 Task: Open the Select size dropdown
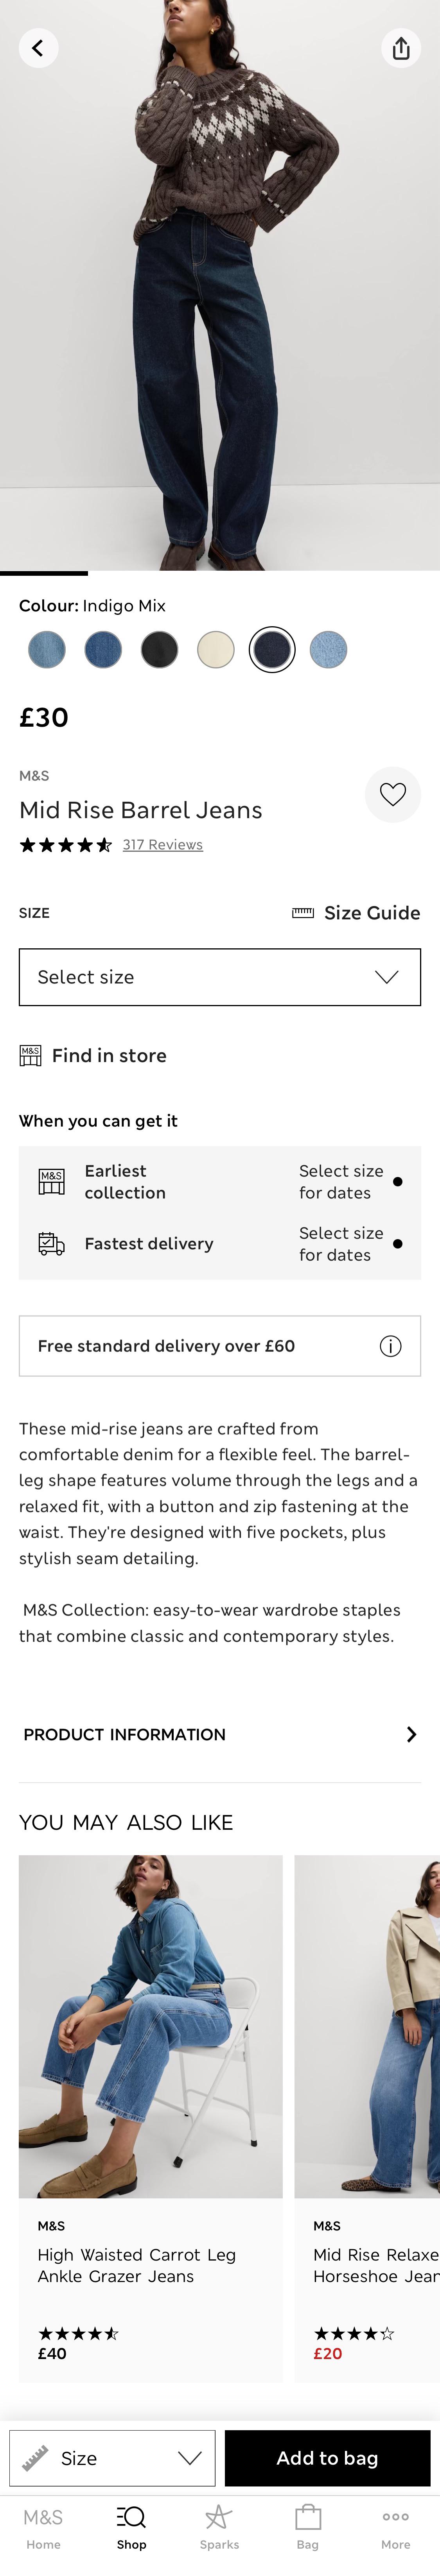219,977
